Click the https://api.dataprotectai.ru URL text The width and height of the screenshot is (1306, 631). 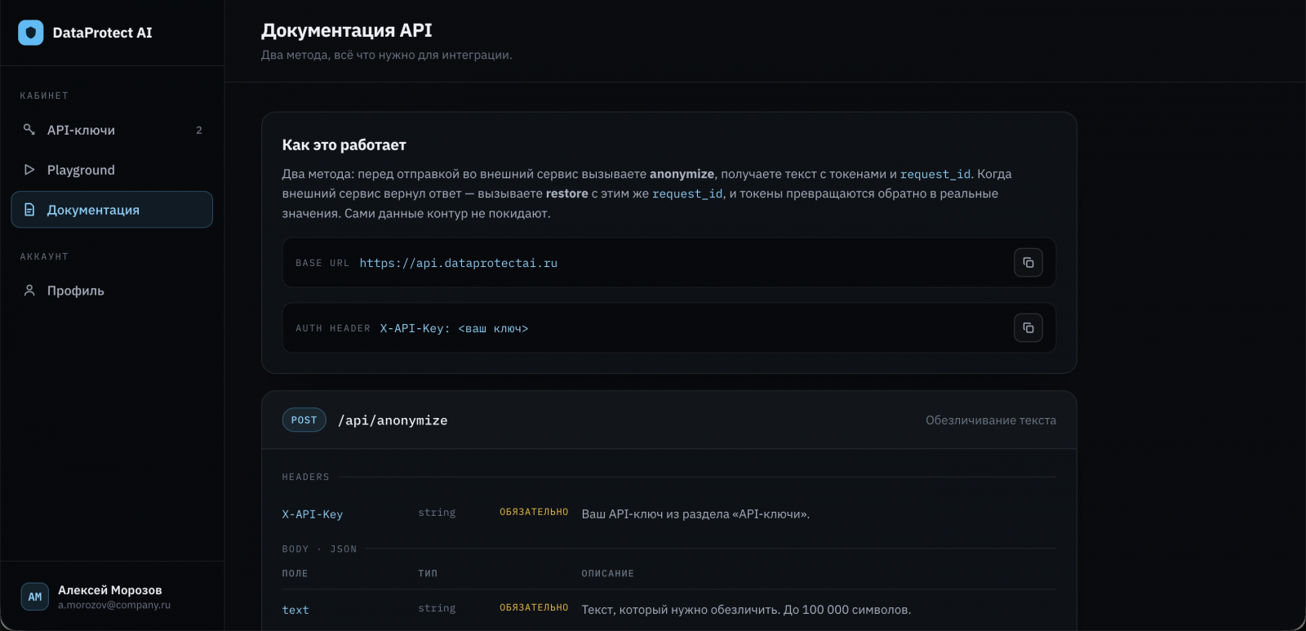459,263
